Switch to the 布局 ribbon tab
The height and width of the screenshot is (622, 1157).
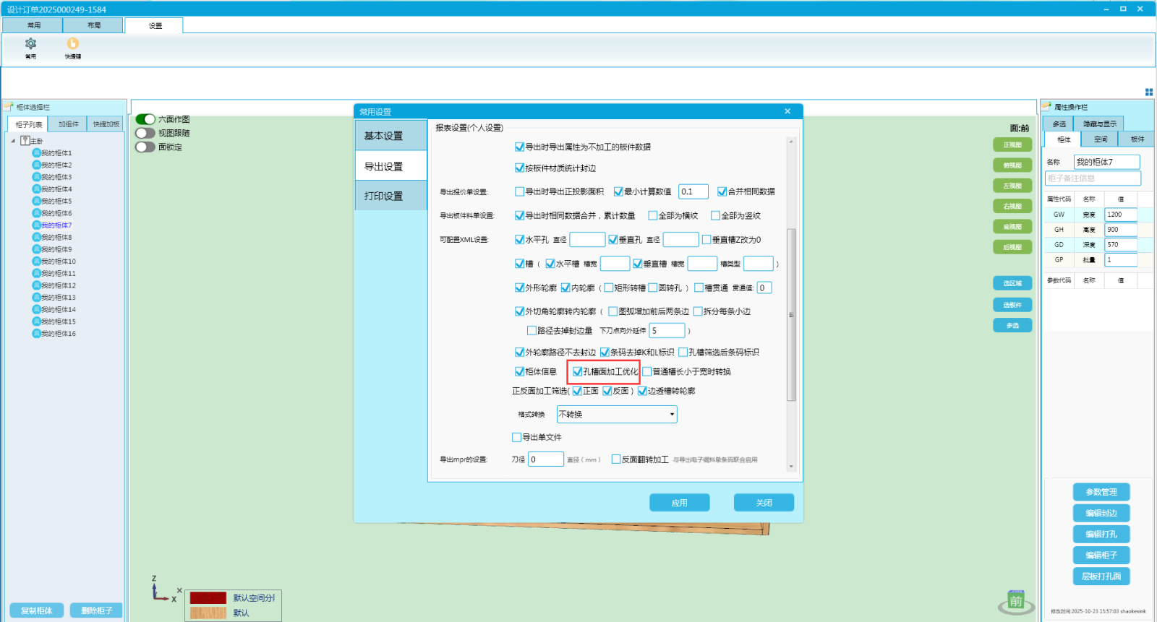click(94, 25)
